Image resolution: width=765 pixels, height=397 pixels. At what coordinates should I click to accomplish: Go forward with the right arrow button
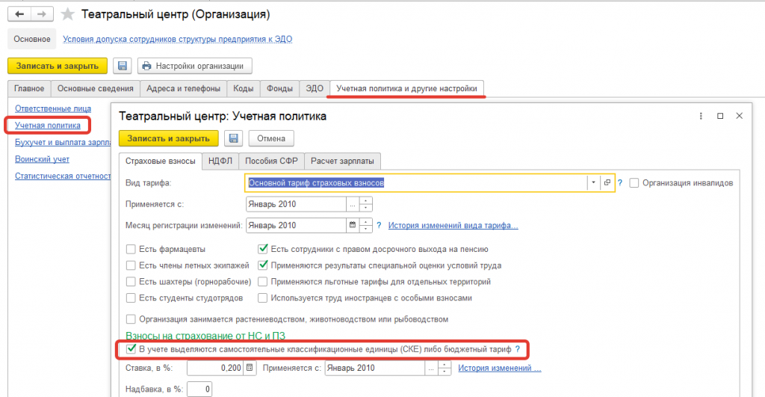[42, 14]
